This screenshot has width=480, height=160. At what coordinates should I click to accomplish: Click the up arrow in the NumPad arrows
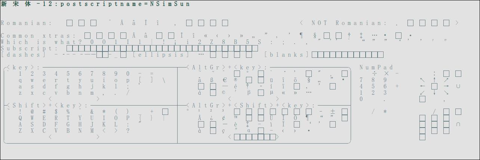tap(434, 80)
